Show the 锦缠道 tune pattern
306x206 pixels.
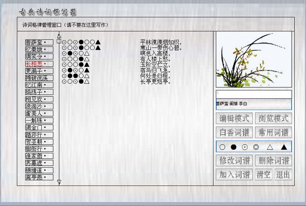tap(39, 170)
